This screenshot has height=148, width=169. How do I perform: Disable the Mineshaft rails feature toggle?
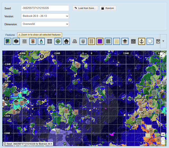click(x=91, y=41)
